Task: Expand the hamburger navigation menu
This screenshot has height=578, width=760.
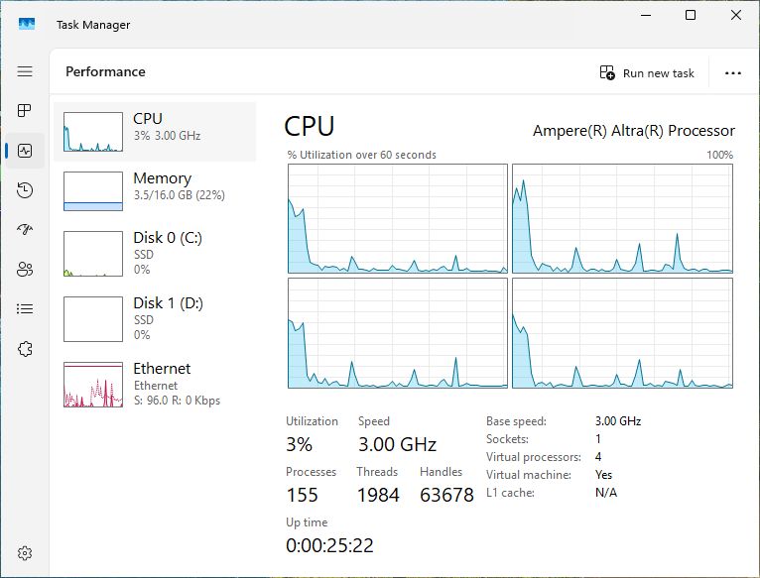Action: pos(26,71)
